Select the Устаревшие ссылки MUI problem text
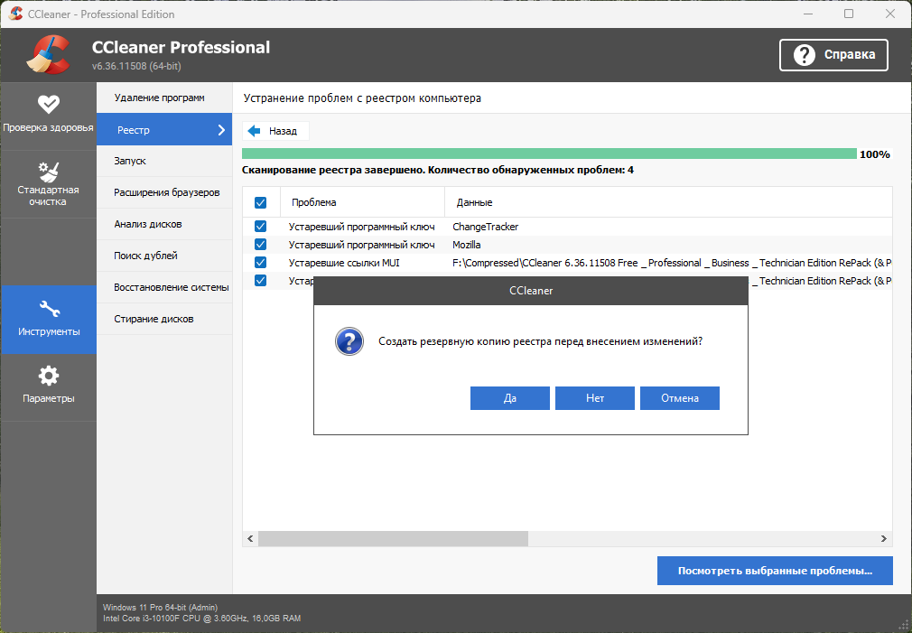Screen dimensions: 912x633 [x=344, y=263]
